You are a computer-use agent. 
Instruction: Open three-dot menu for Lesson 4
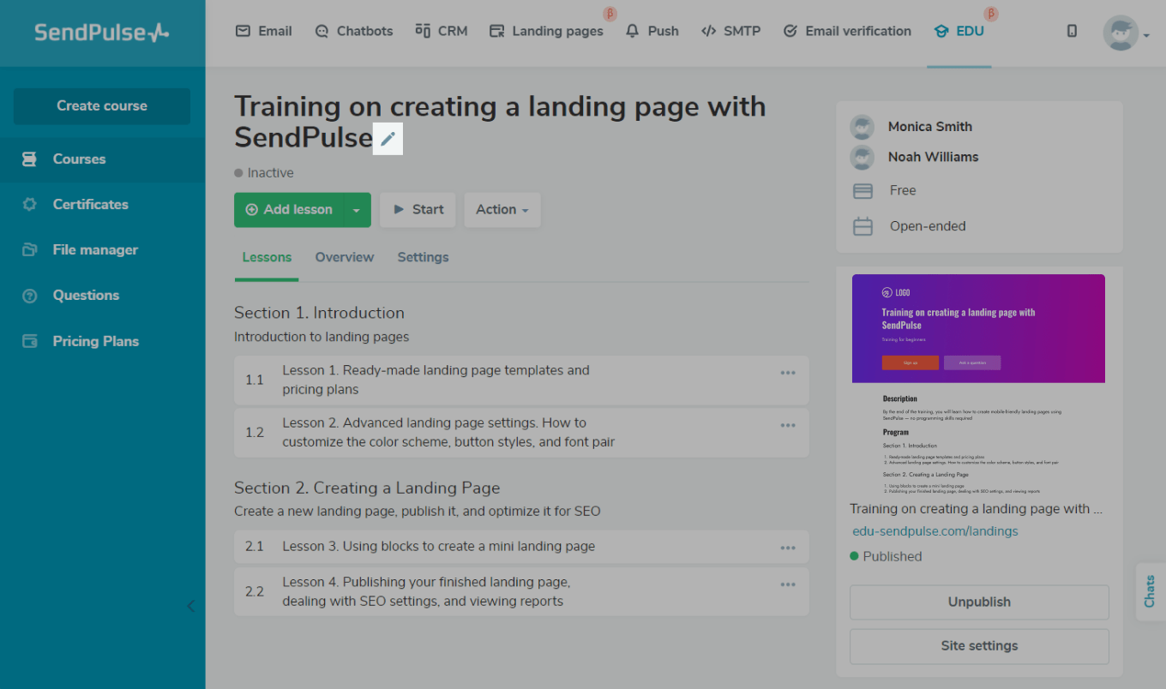coord(788,584)
